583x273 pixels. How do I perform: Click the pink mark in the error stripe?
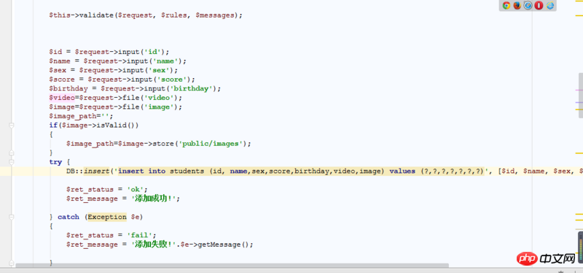point(579,90)
